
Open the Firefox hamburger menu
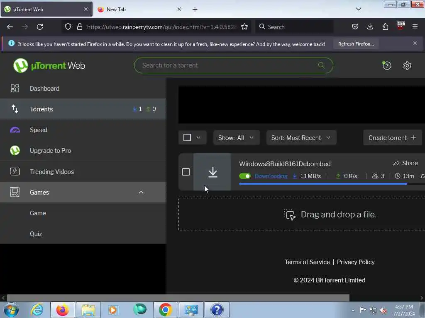(415, 26)
